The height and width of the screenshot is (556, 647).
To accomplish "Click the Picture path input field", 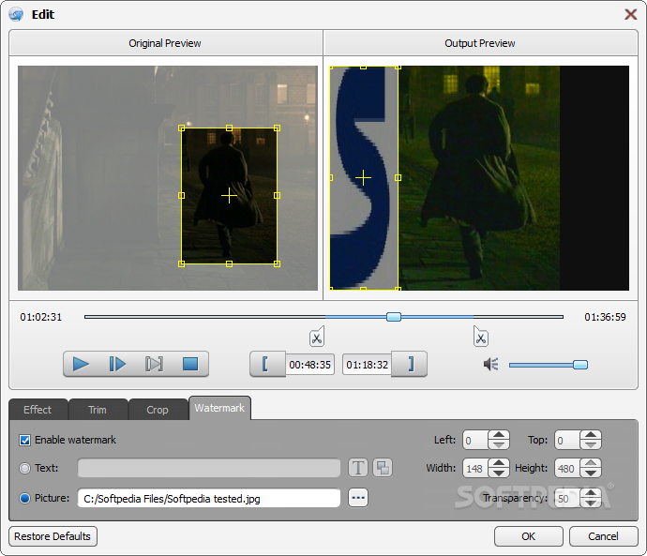I will [209, 498].
